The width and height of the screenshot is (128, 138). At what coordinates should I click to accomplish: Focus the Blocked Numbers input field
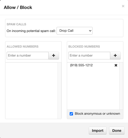(x=89, y=56)
